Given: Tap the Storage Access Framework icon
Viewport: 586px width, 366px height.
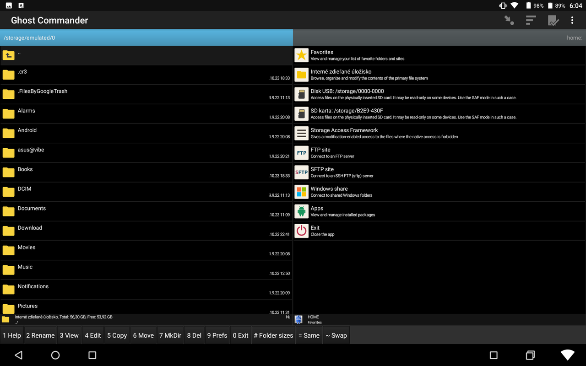Looking at the screenshot, I should coord(301,134).
